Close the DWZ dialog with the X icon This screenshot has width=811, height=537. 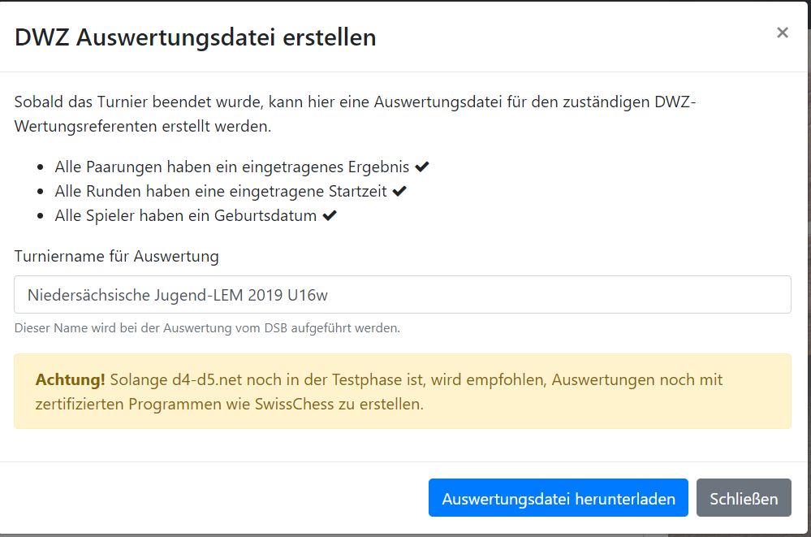tap(782, 33)
